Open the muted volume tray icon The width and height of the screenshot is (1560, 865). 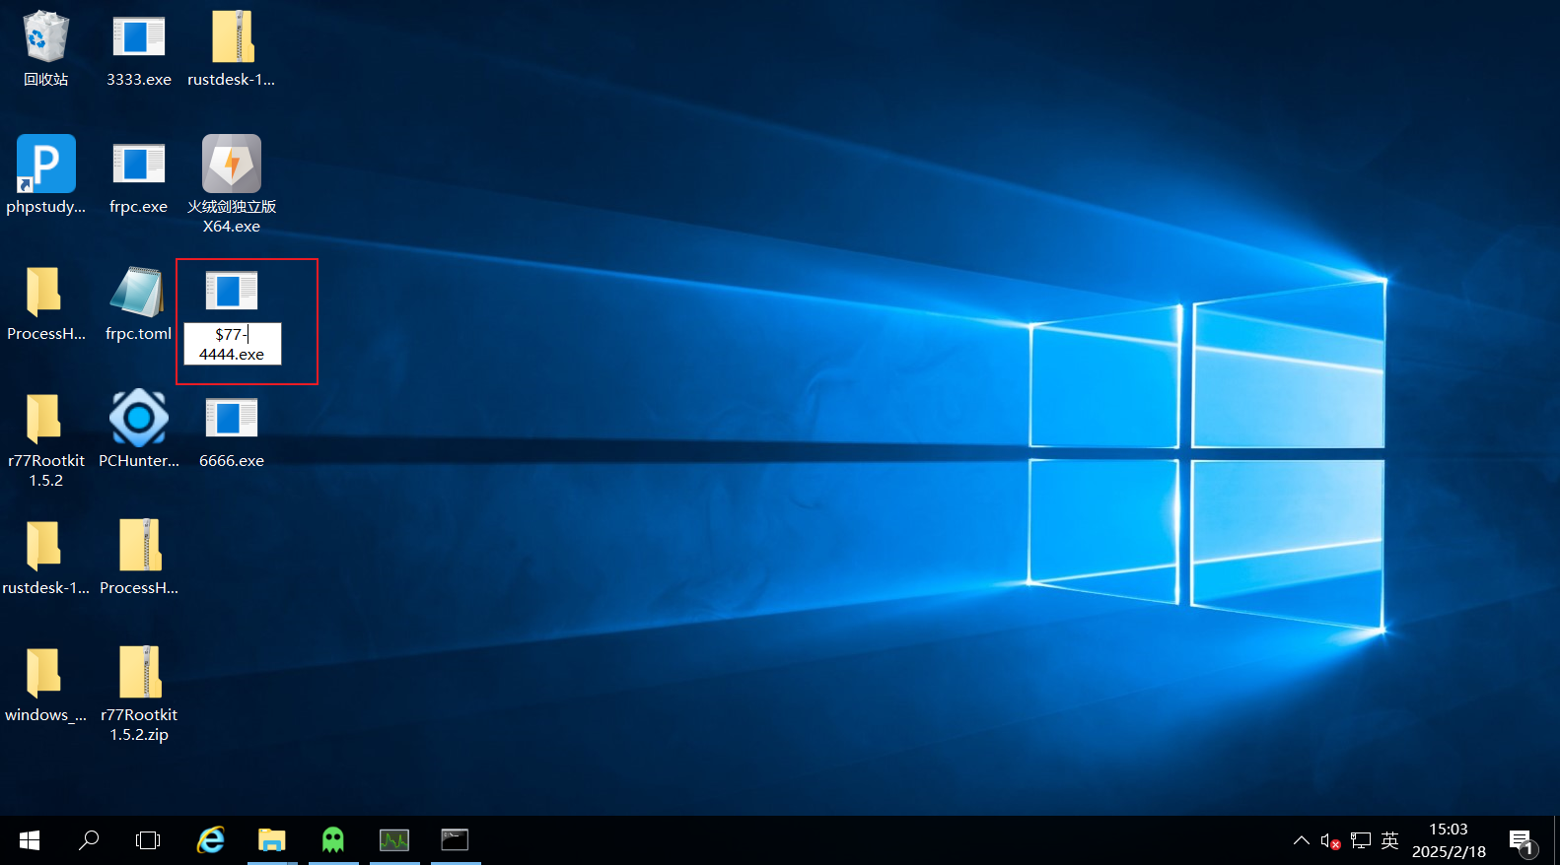tap(1330, 841)
